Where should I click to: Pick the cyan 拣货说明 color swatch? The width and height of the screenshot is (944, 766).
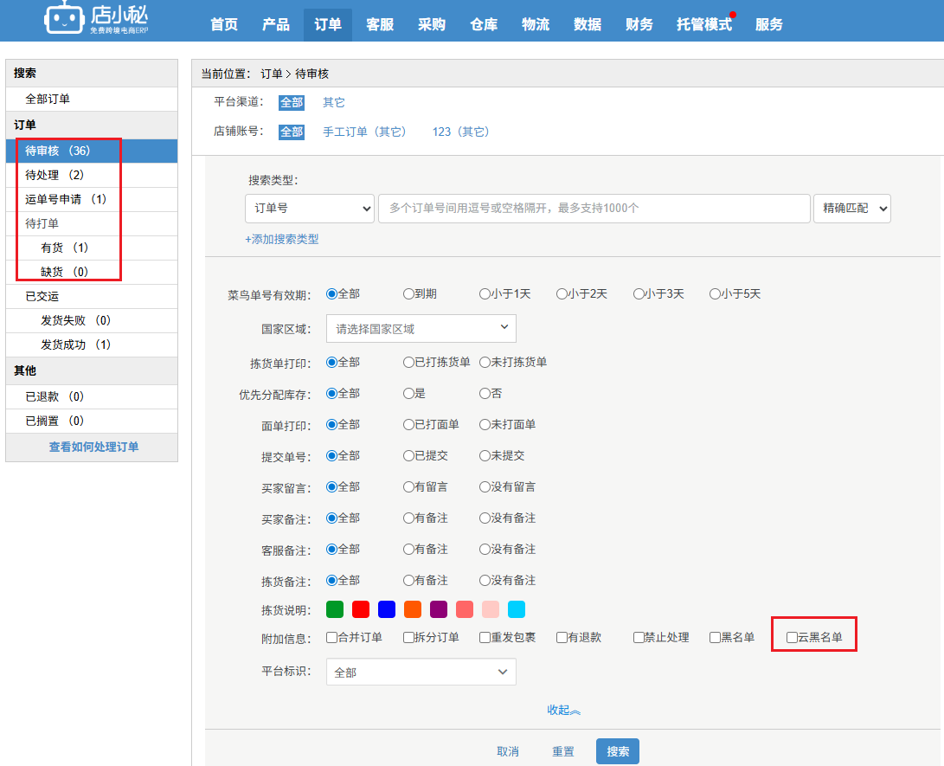pyautogui.click(x=517, y=609)
